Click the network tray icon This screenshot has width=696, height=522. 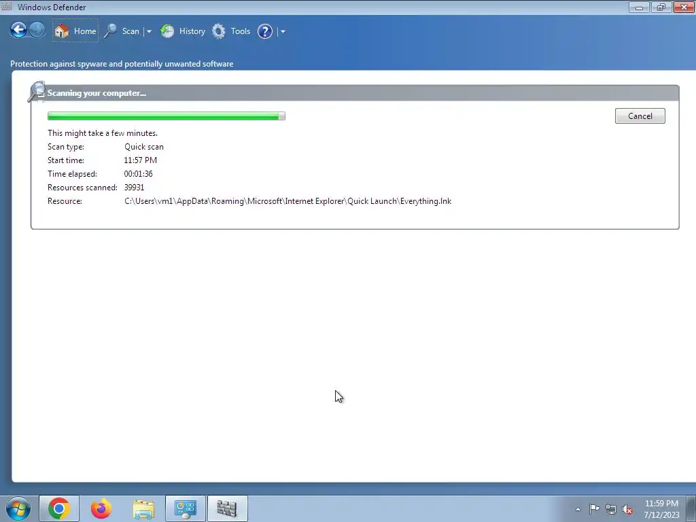click(611, 509)
